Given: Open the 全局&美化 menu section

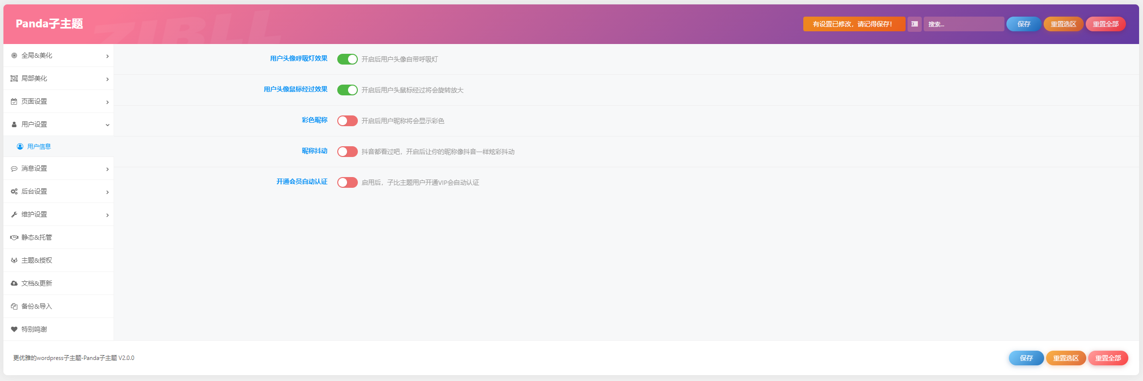Looking at the screenshot, I should click(58, 56).
